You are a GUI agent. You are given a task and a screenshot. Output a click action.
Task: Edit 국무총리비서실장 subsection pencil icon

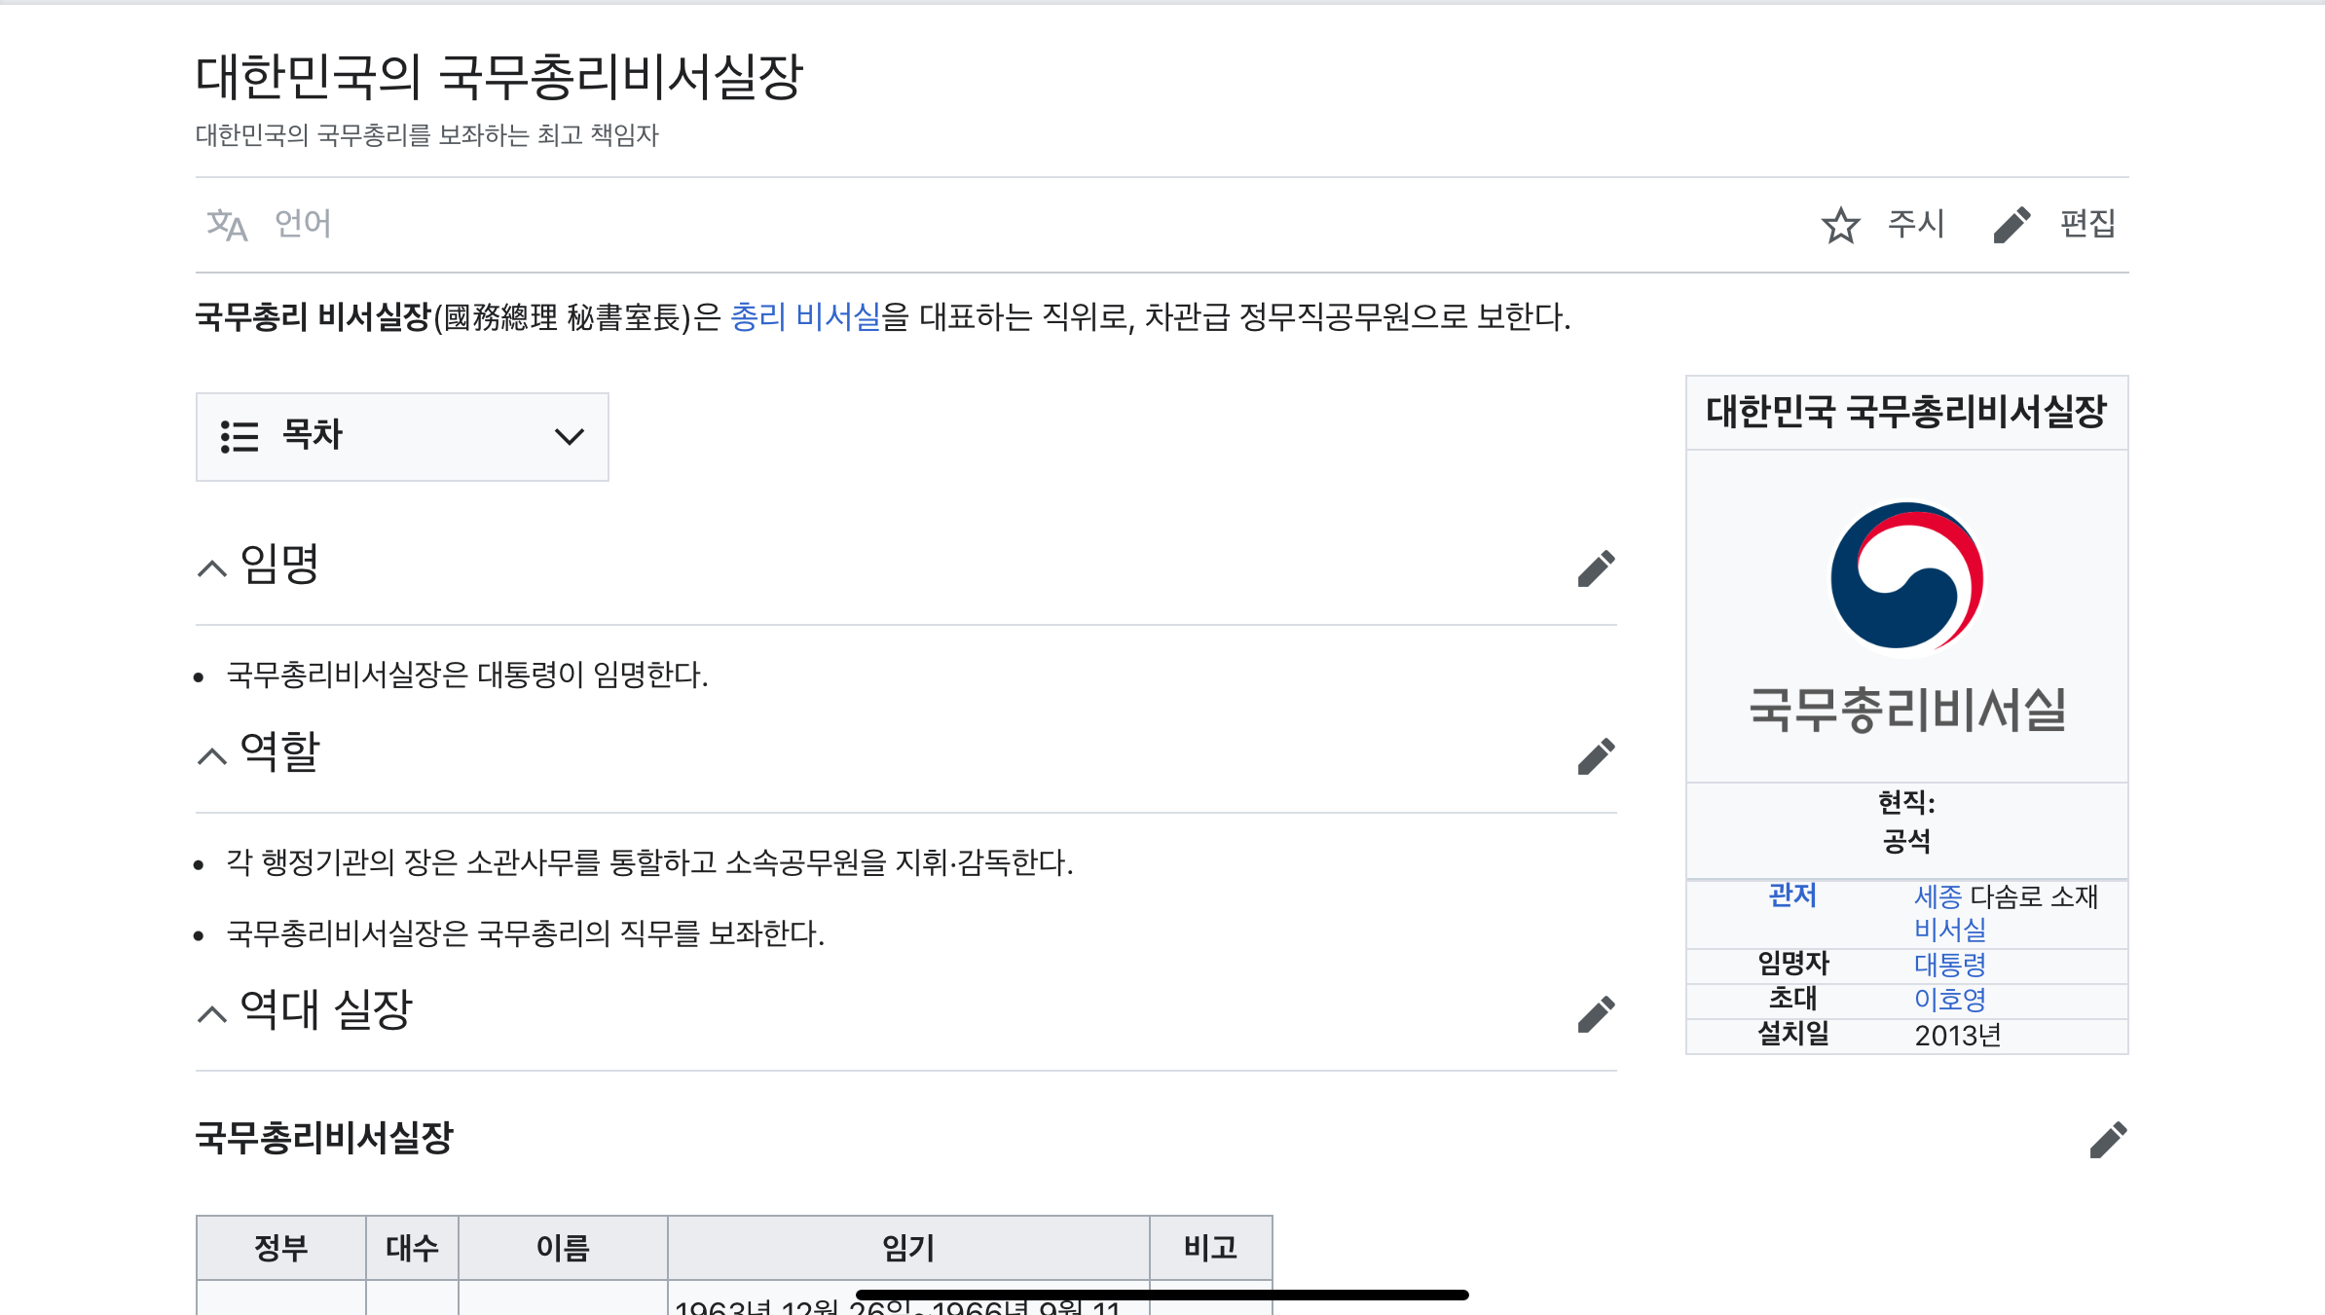pos(2108,1140)
